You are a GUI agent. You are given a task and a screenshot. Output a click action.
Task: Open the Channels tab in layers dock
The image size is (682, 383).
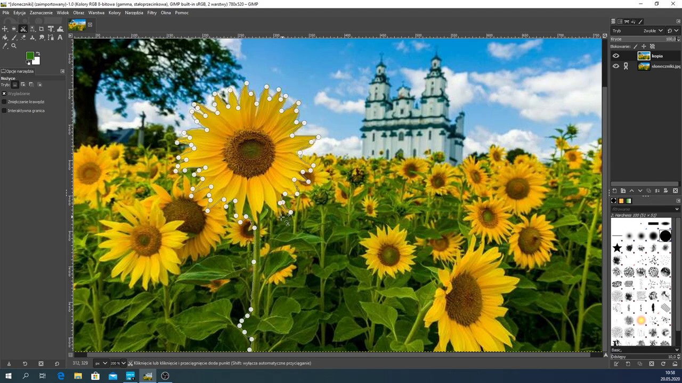pyautogui.click(x=620, y=22)
